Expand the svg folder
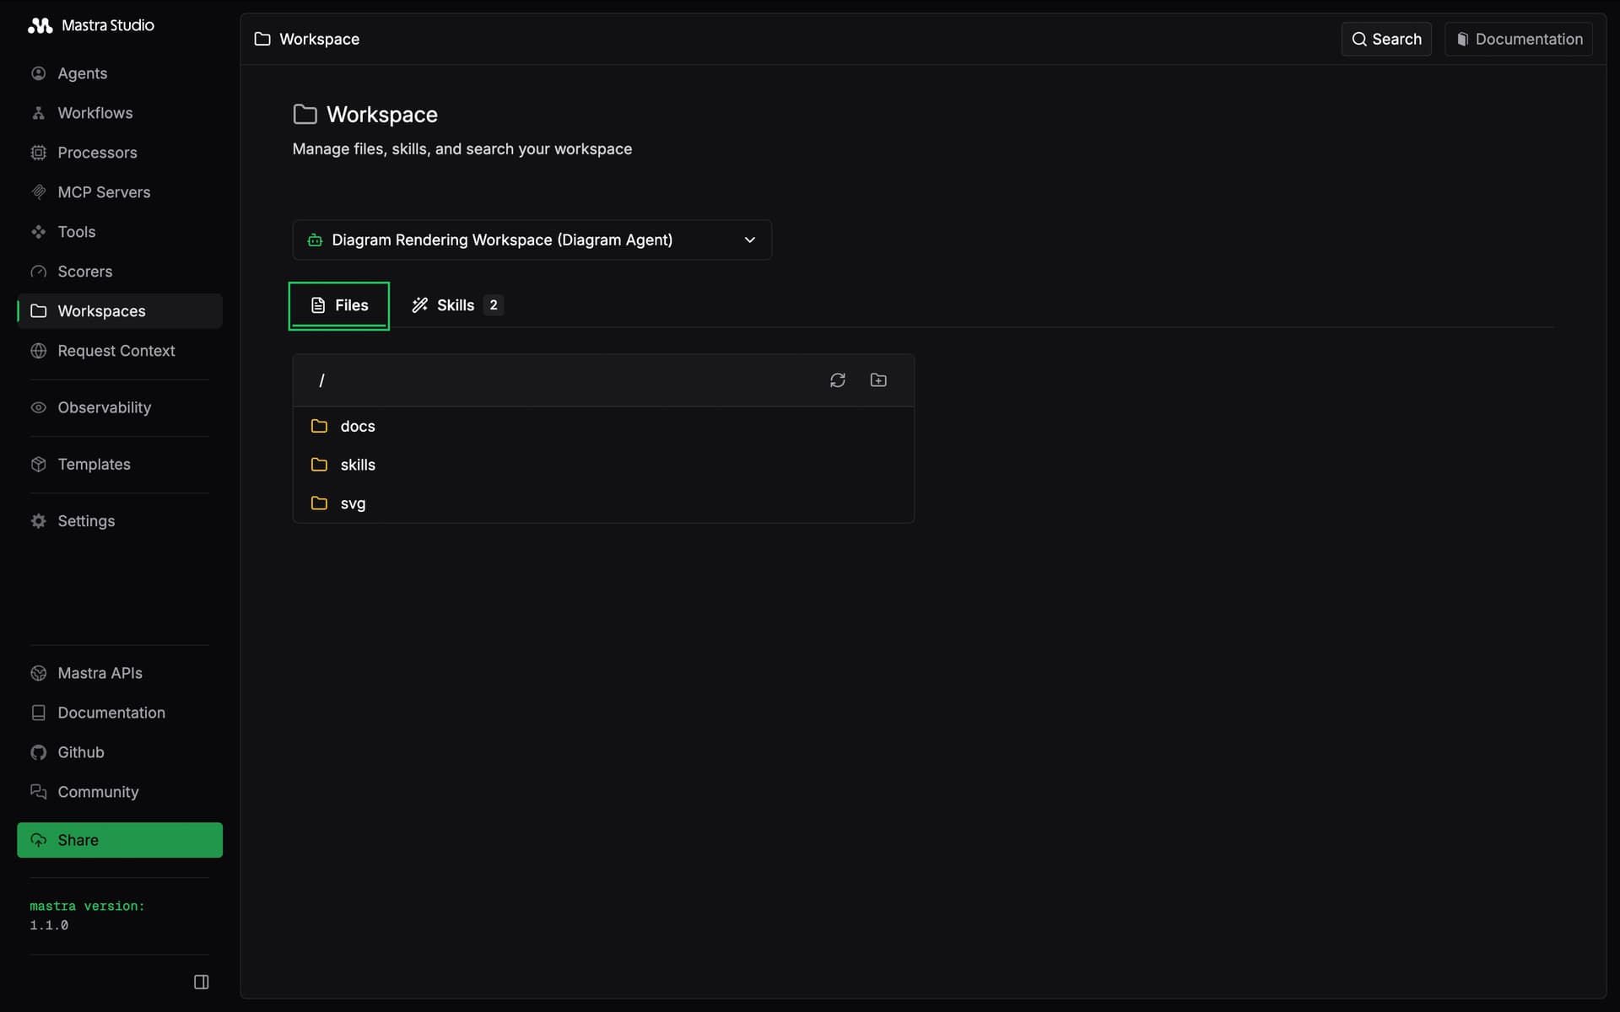This screenshot has width=1620, height=1012. point(351,503)
